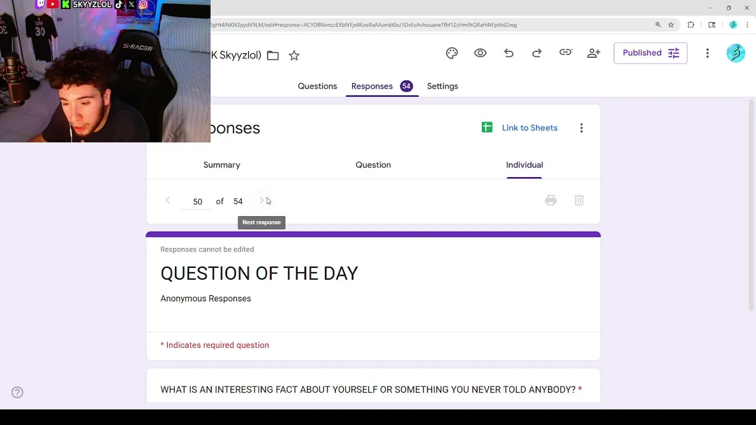Click the total count '54' text
Screen dimensions: 756x425
[x=238, y=202]
